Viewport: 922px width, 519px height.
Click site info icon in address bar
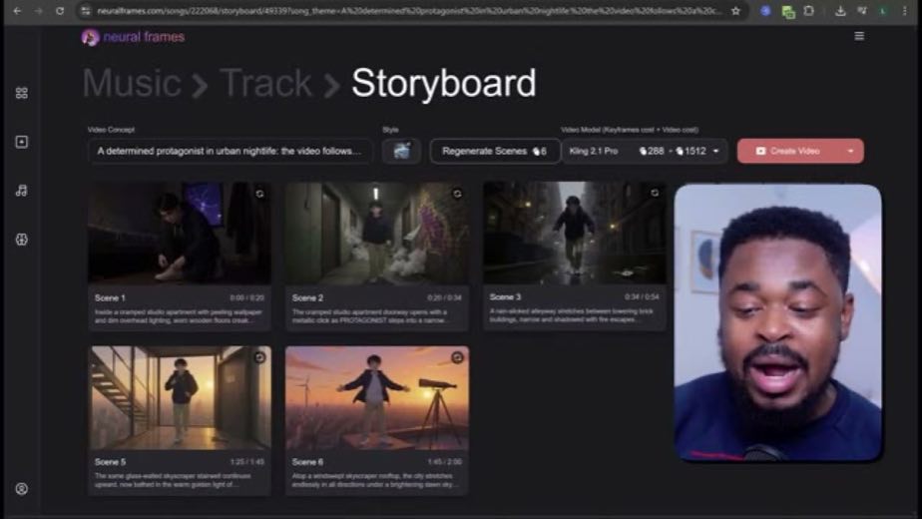(x=86, y=11)
